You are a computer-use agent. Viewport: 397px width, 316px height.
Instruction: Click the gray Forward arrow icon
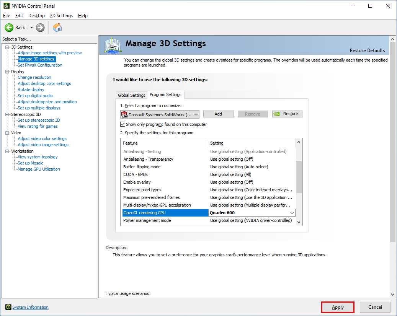click(40, 28)
